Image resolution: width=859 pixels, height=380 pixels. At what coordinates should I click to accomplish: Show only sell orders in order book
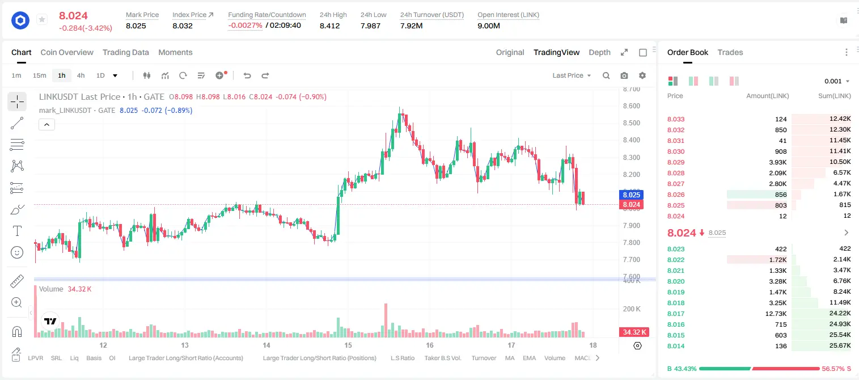pos(734,81)
